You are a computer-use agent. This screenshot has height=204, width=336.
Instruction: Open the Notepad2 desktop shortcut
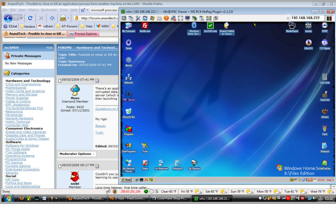coord(178,165)
